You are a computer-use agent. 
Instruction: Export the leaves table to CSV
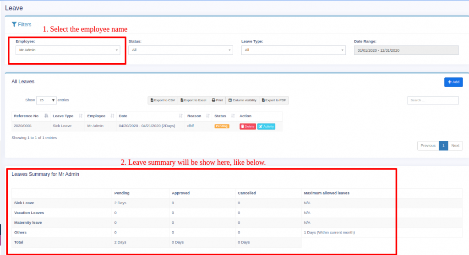click(x=163, y=100)
